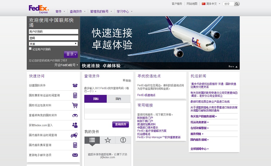Open the 关于调整跨境电子商务零售进口税收政策 news link
This screenshot has height=166, width=271.
[x=214, y=109]
